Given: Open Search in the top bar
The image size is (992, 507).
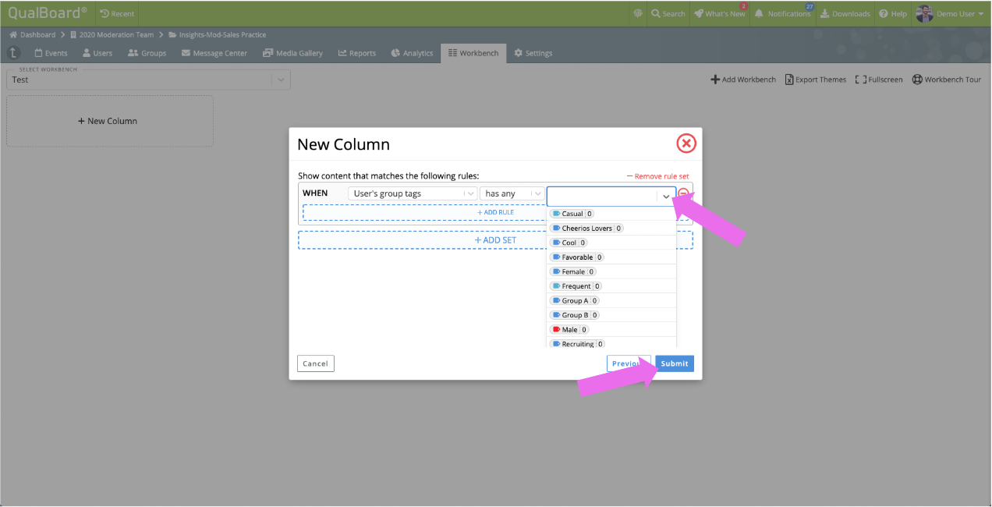Looking at the screenshot, I should [x=668, y=13].
